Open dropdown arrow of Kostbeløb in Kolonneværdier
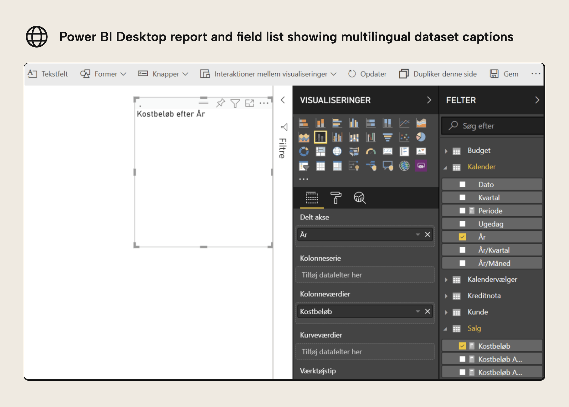 [418, 311]
